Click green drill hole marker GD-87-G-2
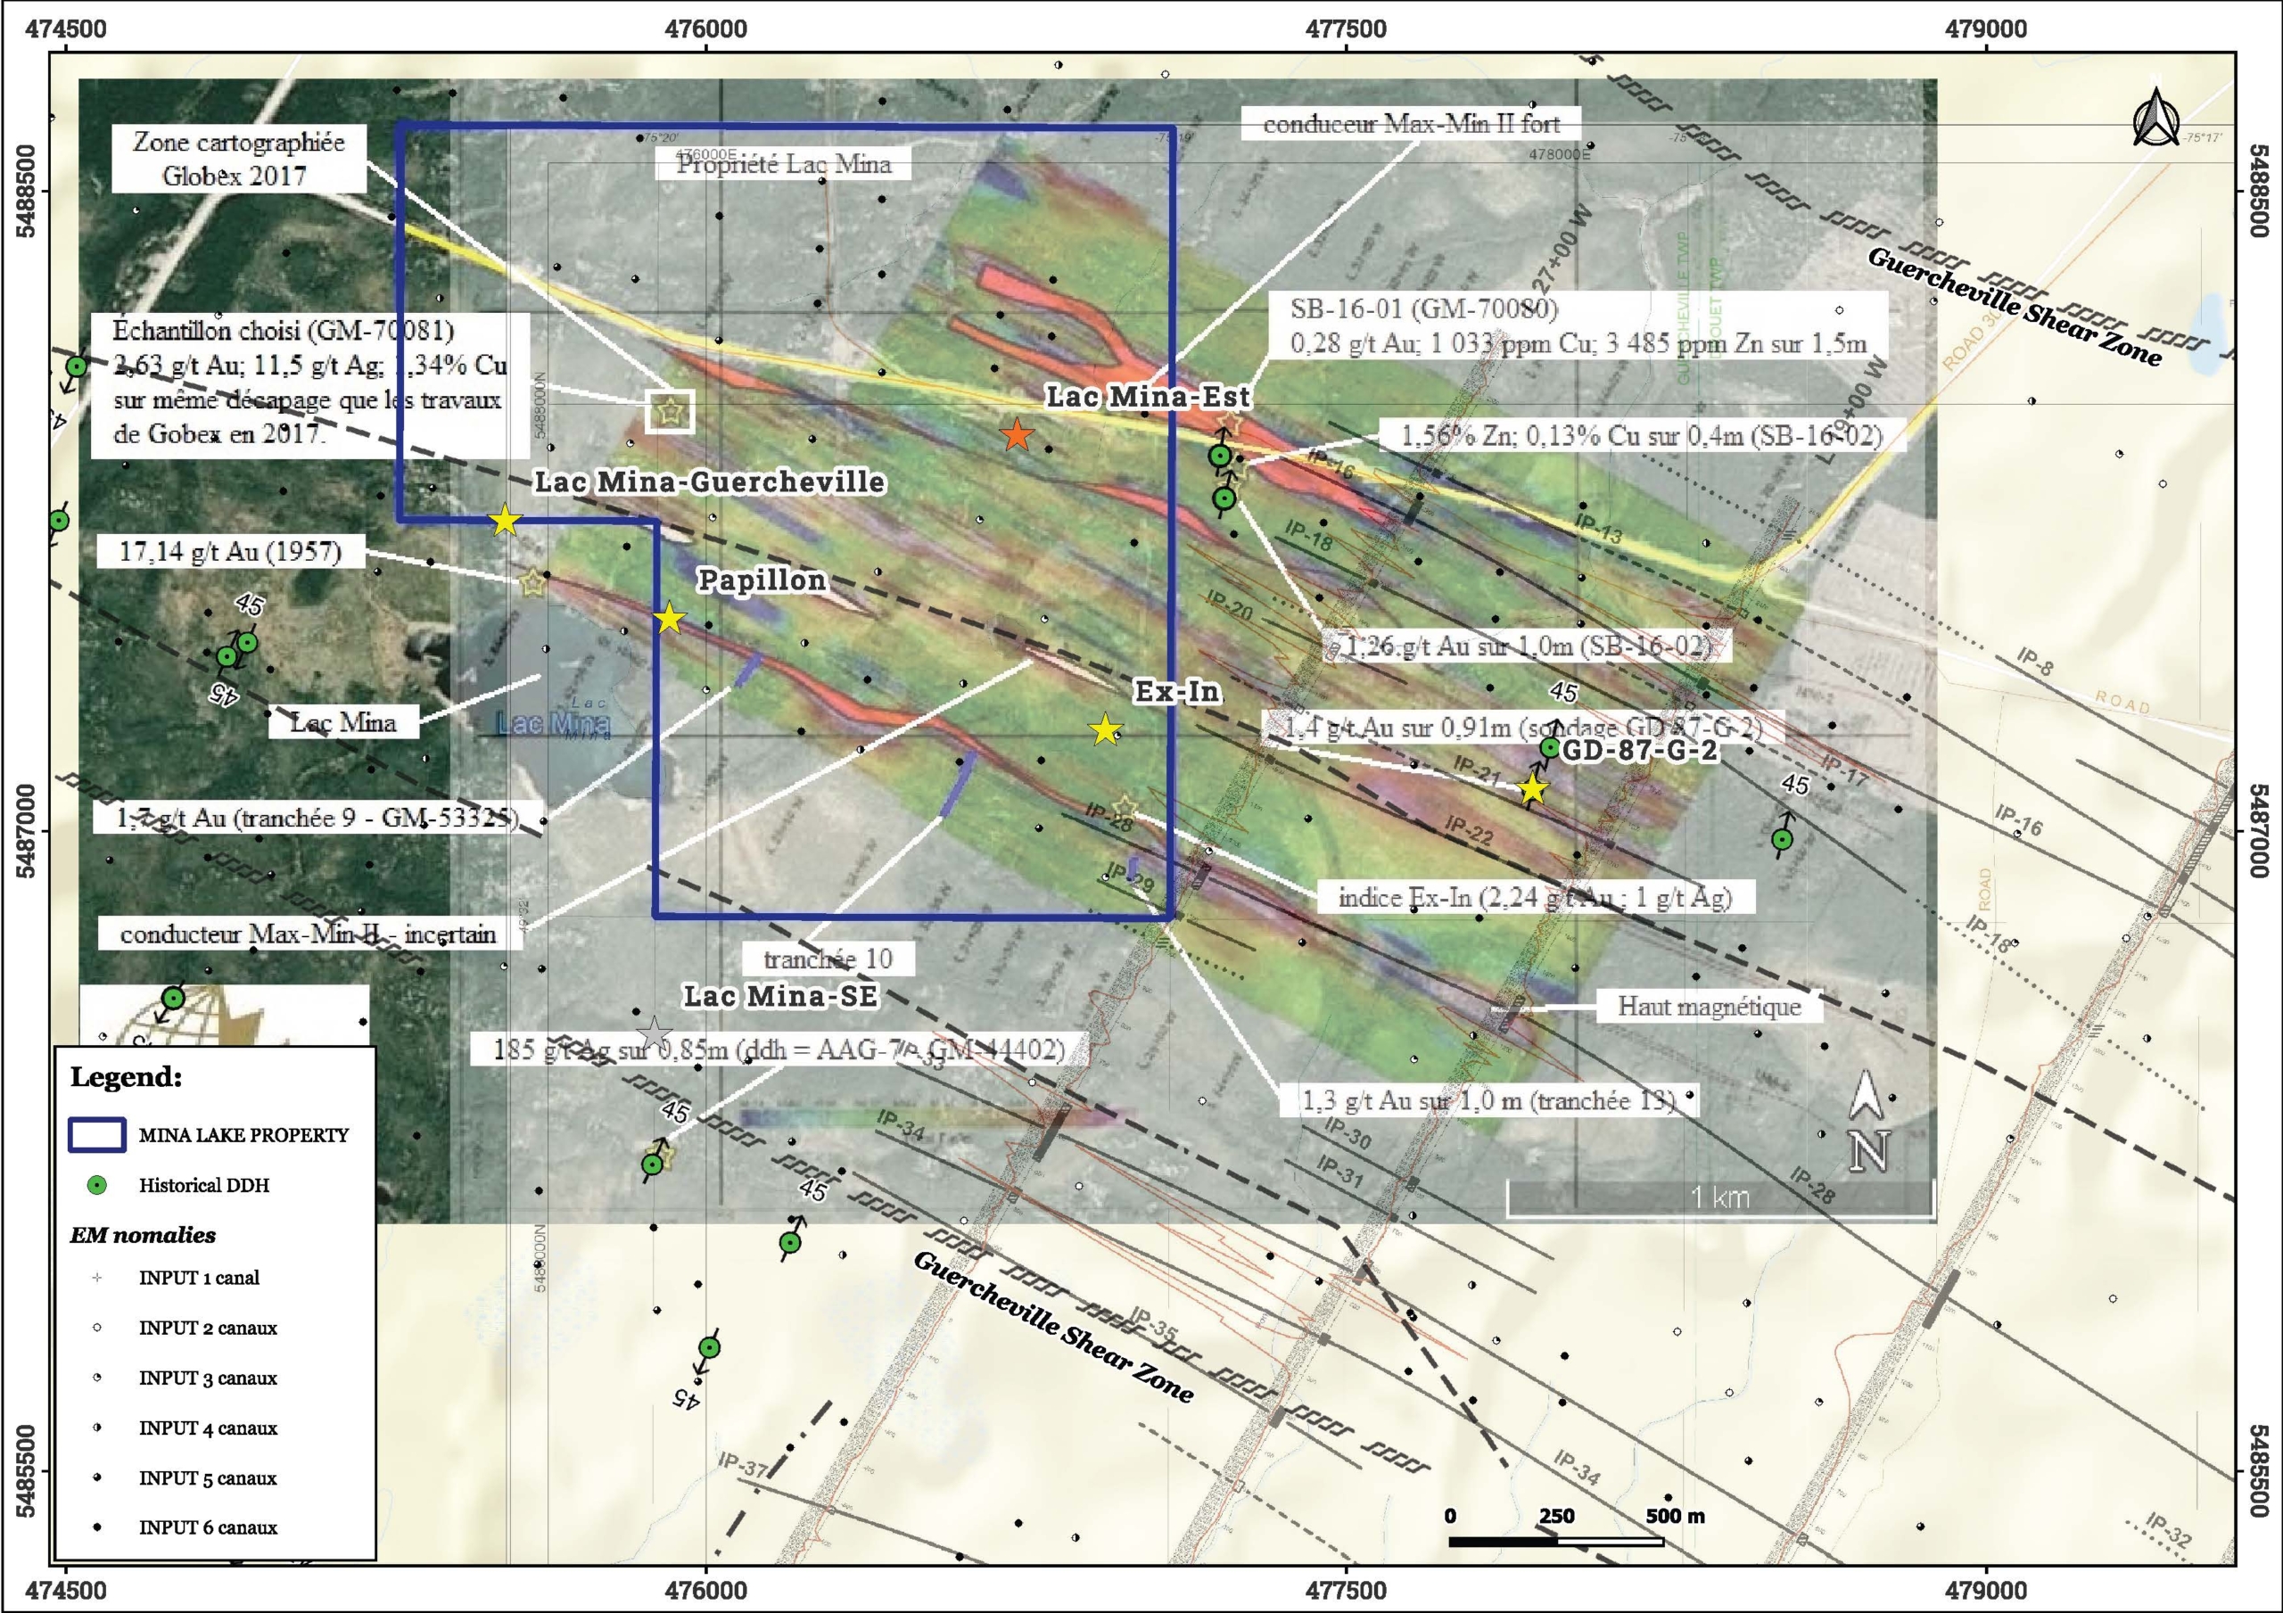Screen dimensions: 2283x1613 [1550, 748]
